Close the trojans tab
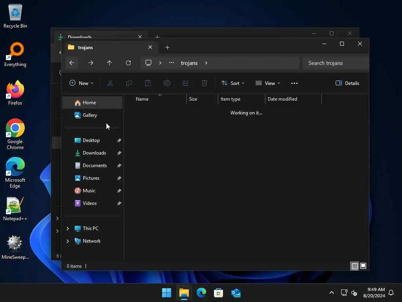This screenshot has width=402, height=302. point(150,47)
